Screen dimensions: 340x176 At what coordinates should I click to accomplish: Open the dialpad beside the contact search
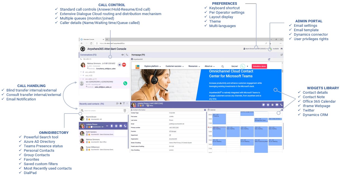pos(125,110)
